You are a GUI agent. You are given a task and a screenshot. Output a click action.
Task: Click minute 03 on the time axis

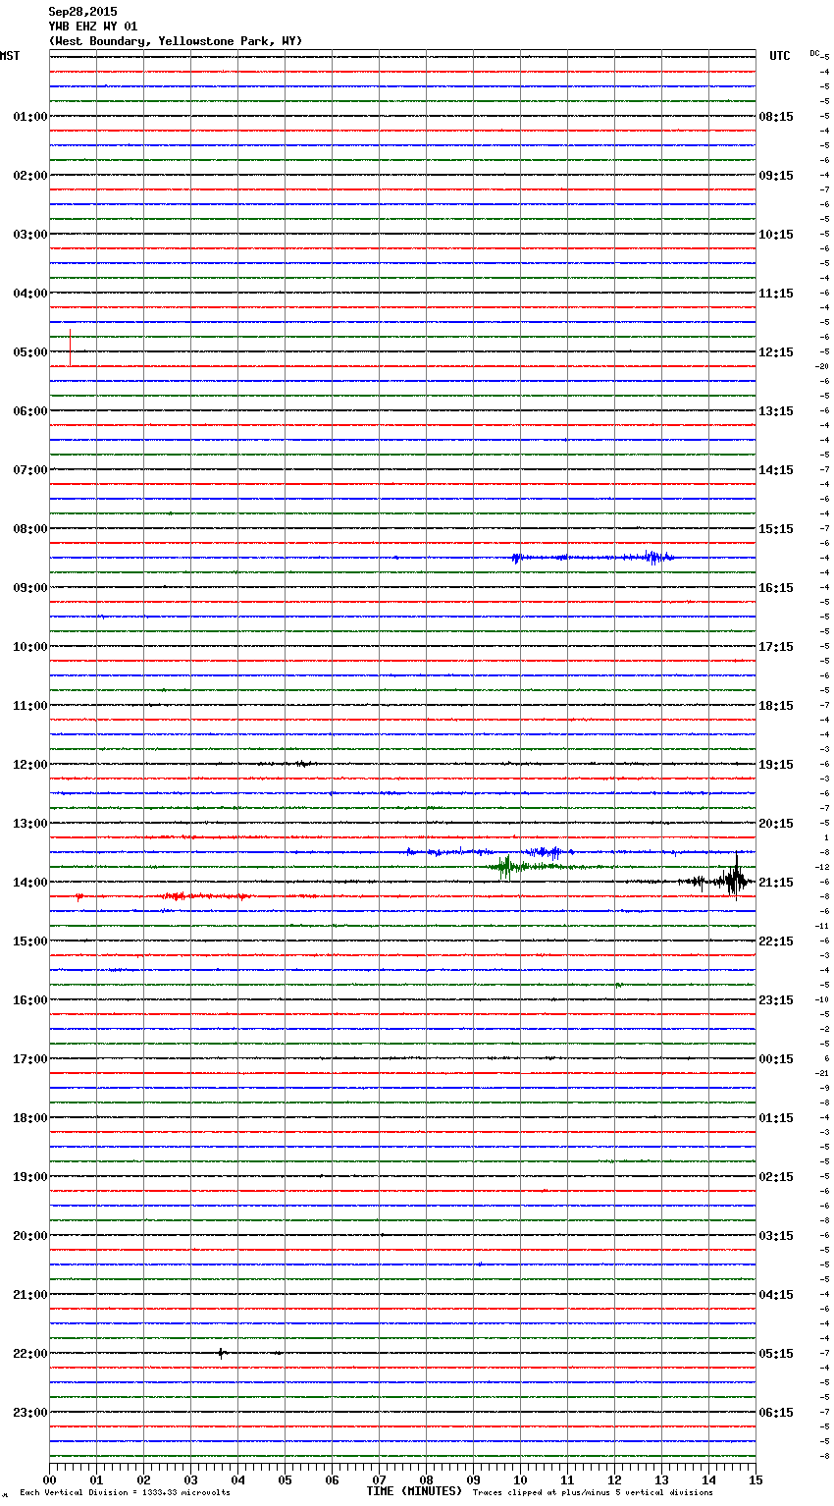tap(190, 1479)
